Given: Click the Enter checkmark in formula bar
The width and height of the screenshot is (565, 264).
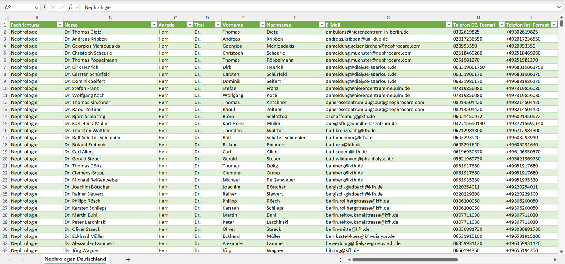Looking at the screenshot, I should click(61, 7).
